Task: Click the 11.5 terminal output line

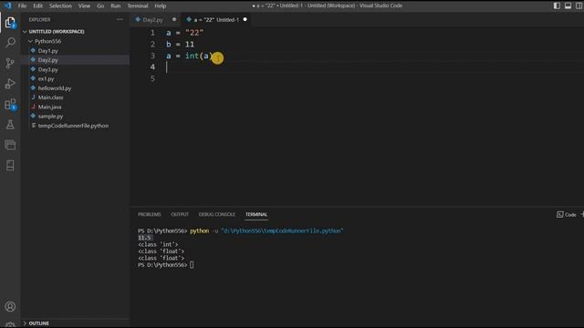Action: pos(144,238)
